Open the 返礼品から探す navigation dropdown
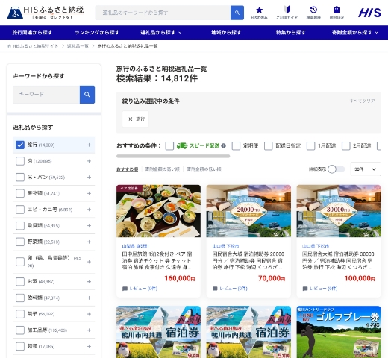Screen dimensions: 388x358 pos(161,32)
